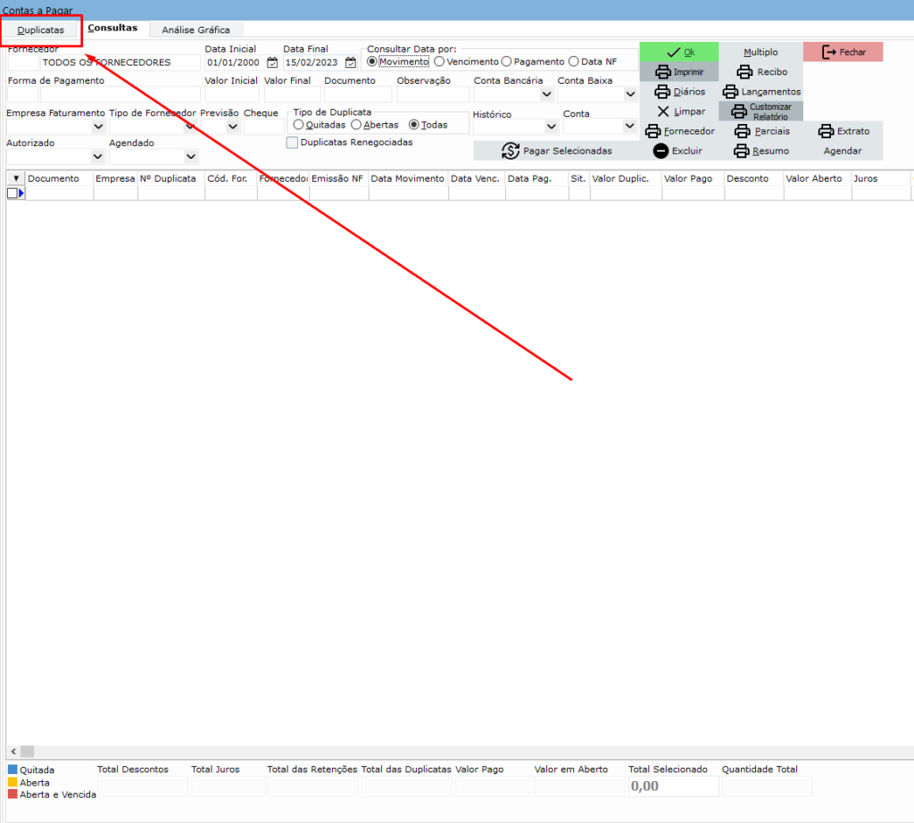Screen dimensions: 914x823
Task: Click the Valor Final field
Action: pyautogui.click(x=292, y=94)
